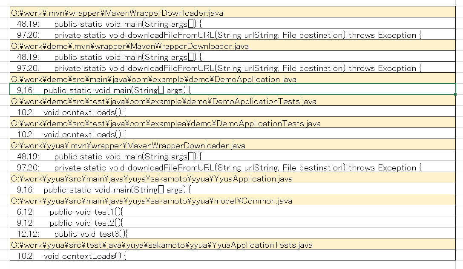This screenshot has width=463, height=269.
Task: Click the model¥Common.java file path cell
Action: [x=233, y=200]
